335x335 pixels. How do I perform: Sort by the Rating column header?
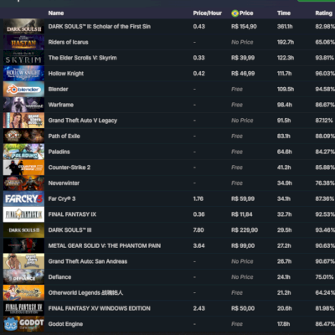(x=324, y=13)
